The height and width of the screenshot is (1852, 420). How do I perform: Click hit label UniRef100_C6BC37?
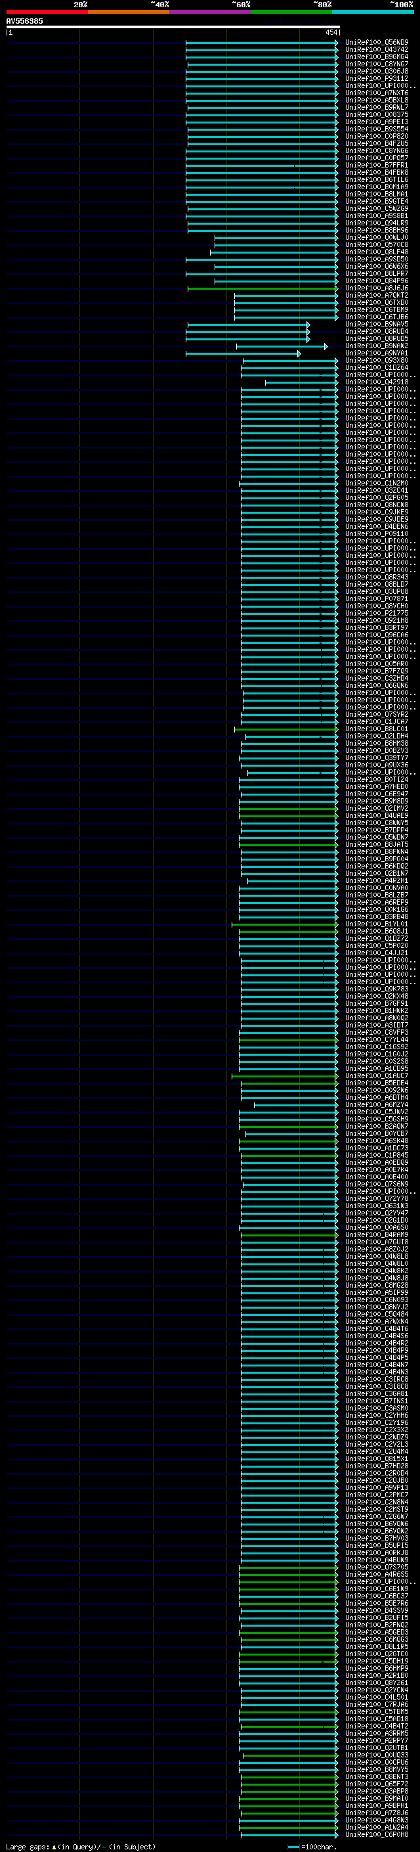(377, 1596)
